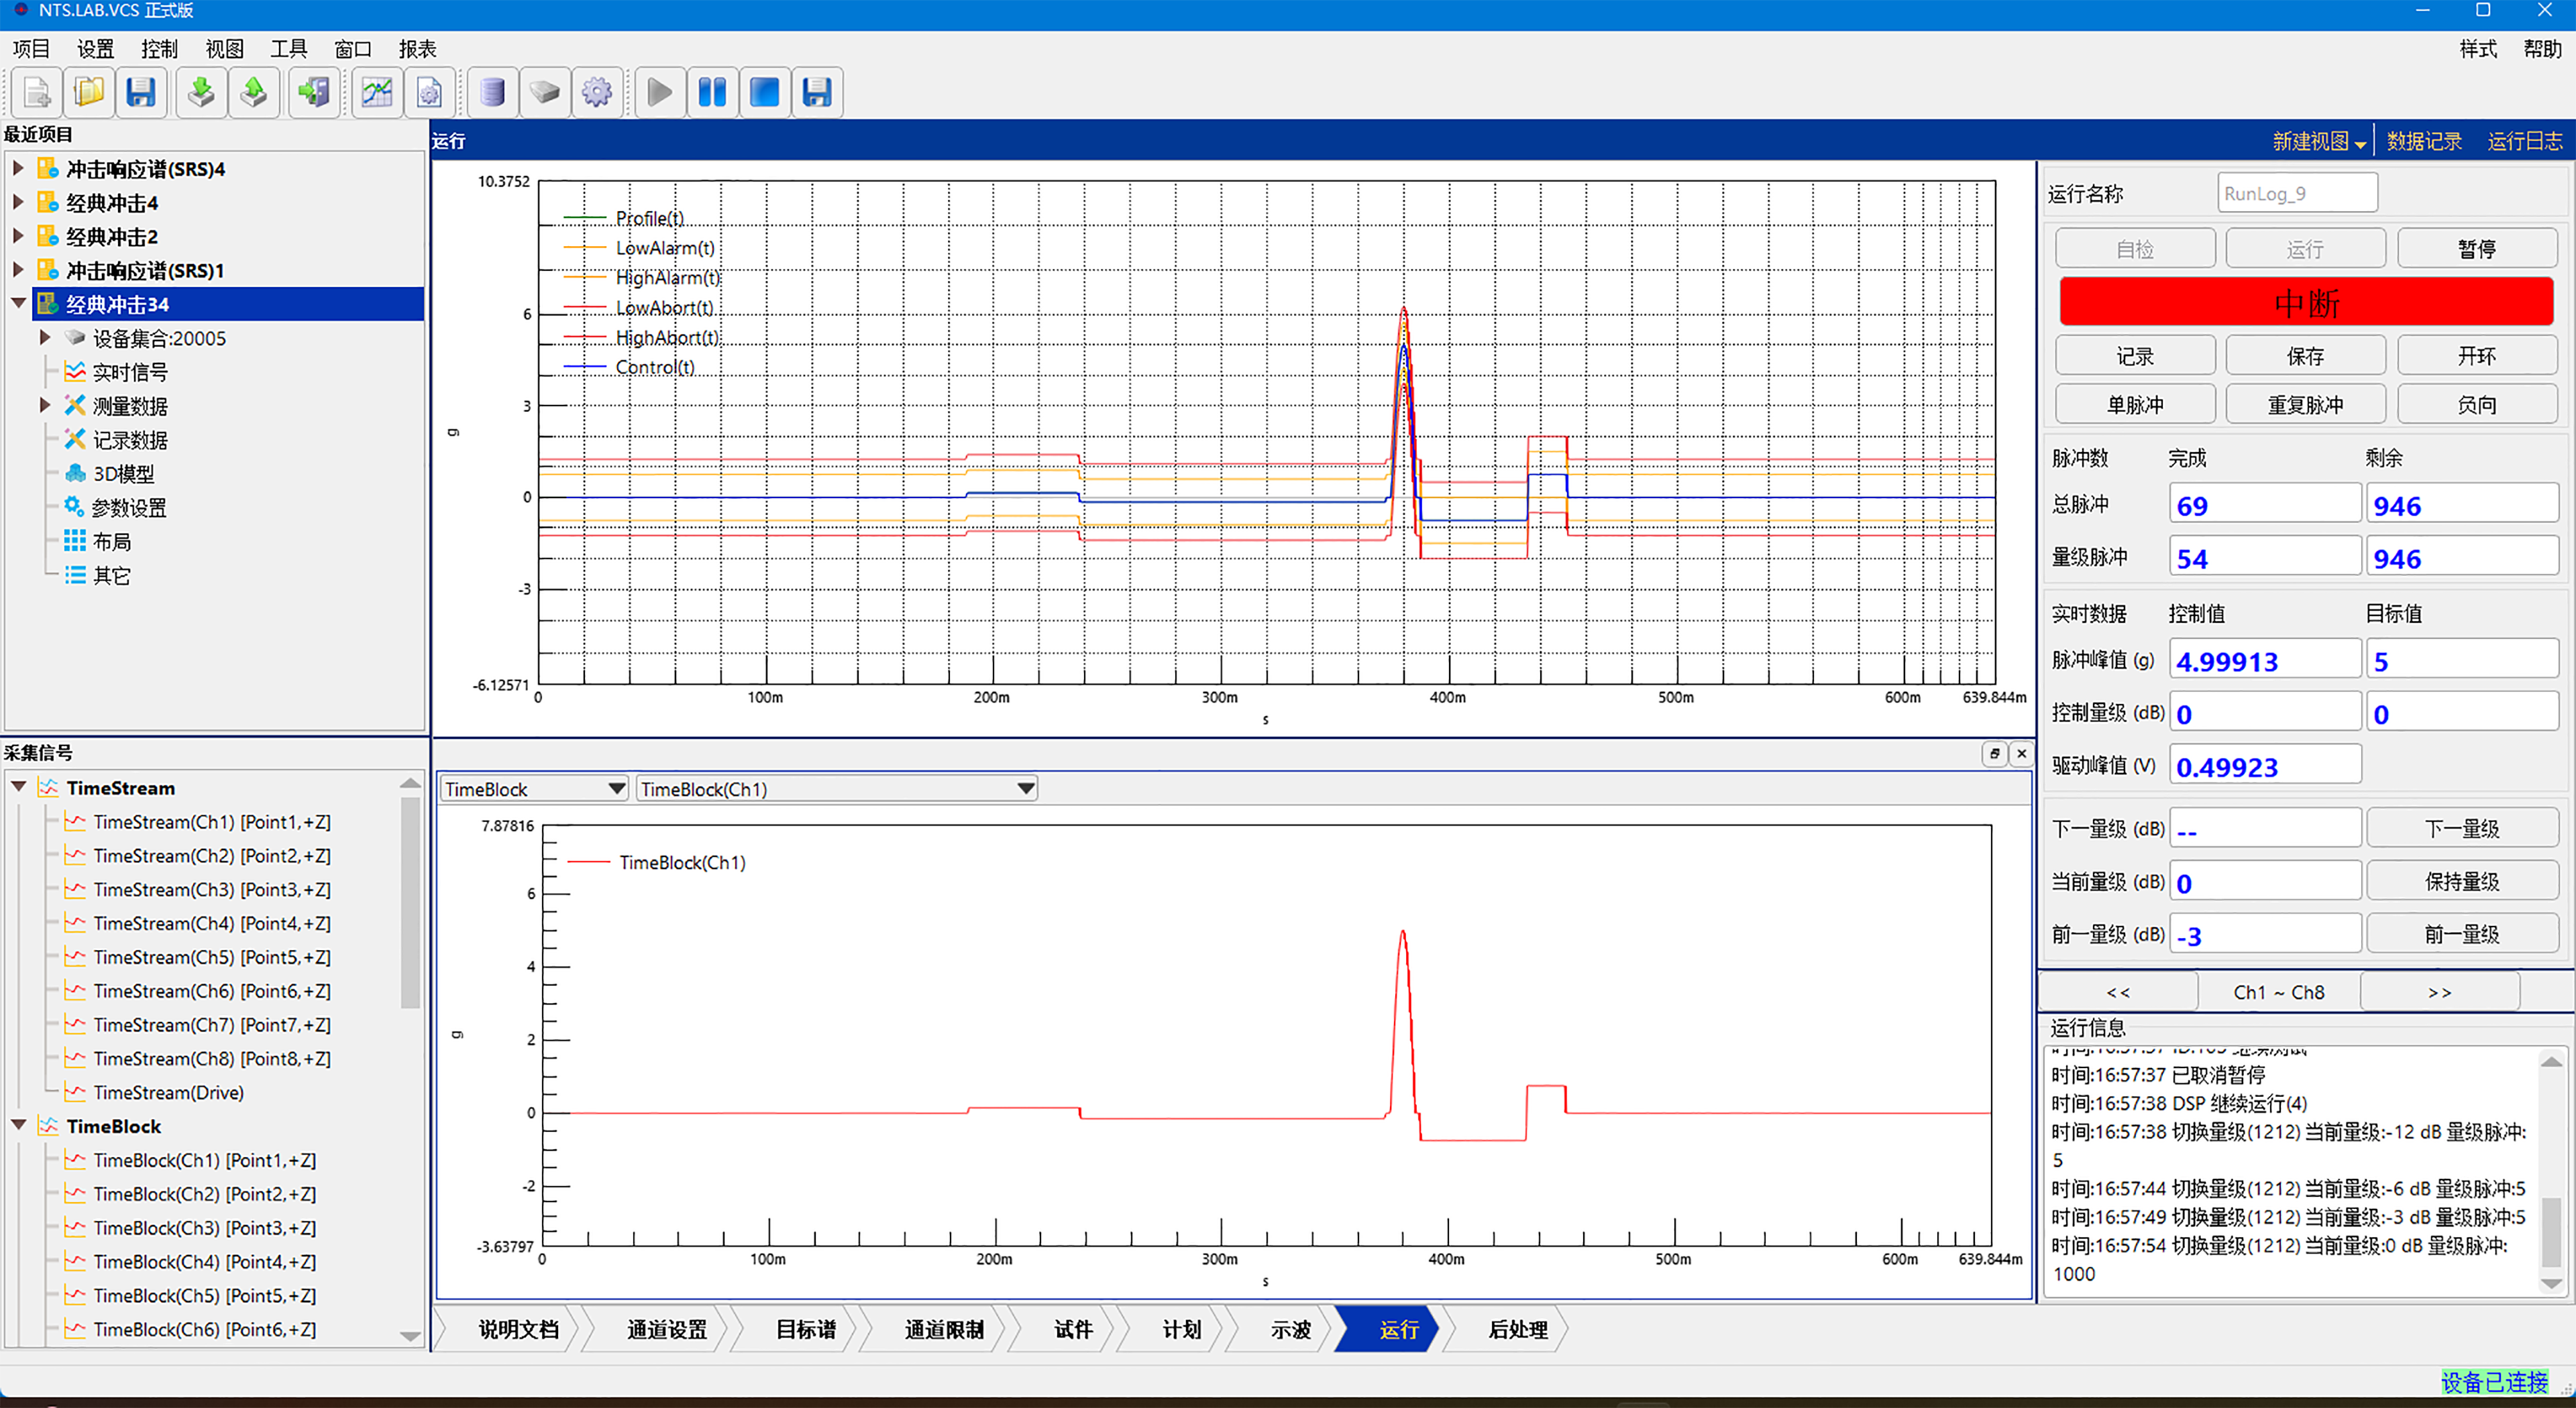Click the new project toolbar icon
Screen dimensions: 2576x1408
coord(37,93)
